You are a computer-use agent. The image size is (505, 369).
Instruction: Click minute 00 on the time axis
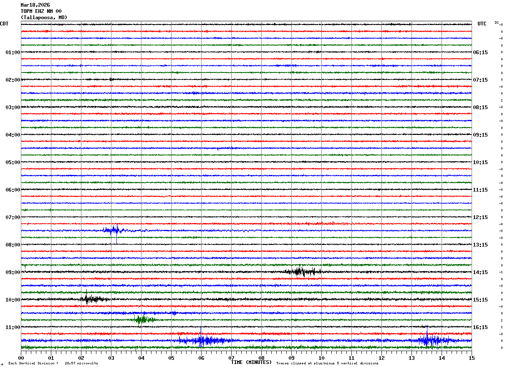coord(21,358)
